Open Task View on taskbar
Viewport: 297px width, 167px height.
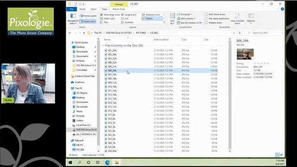(x=98, y=162)
